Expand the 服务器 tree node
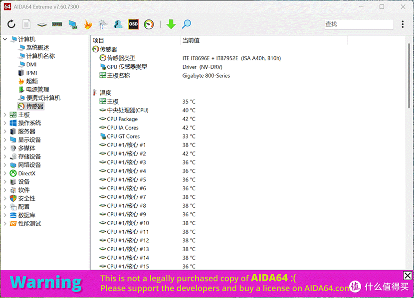Viewport: 414px width, 298px height. 5,132
